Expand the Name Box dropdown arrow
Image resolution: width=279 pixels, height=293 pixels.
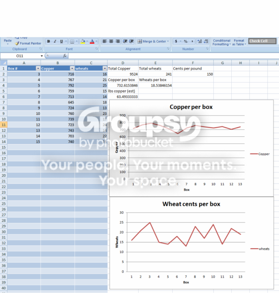tap(42, 56)
